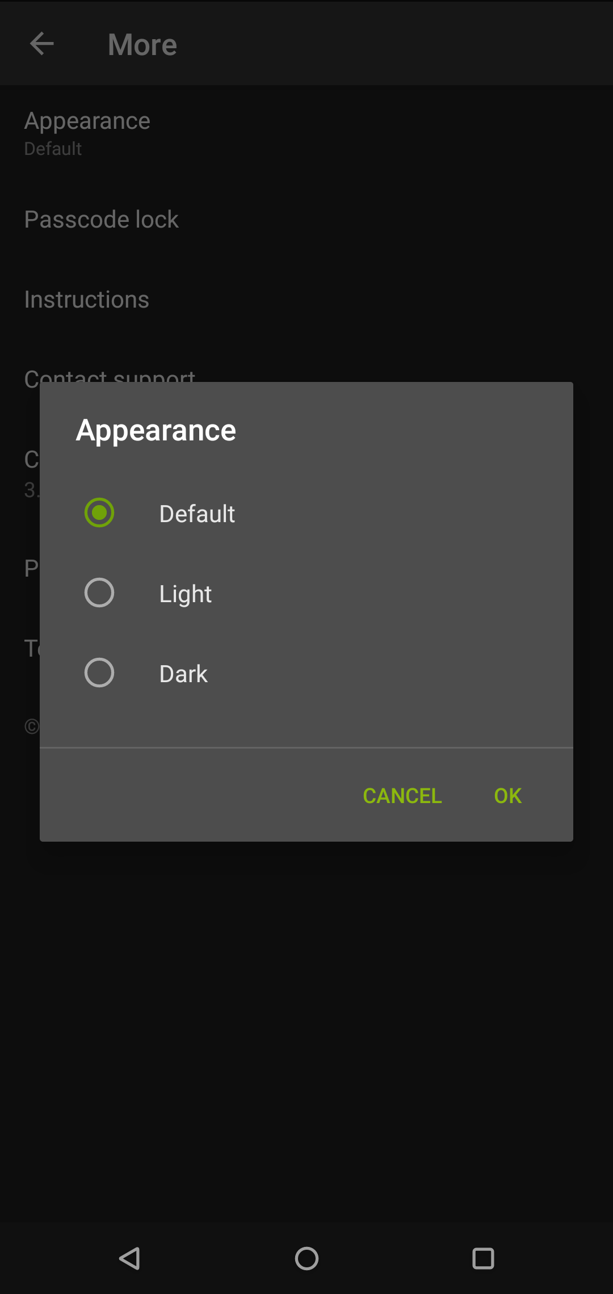Screen dimensions: 613x1294
Task: Choose the Default appearance label
Action: [197, 514]
